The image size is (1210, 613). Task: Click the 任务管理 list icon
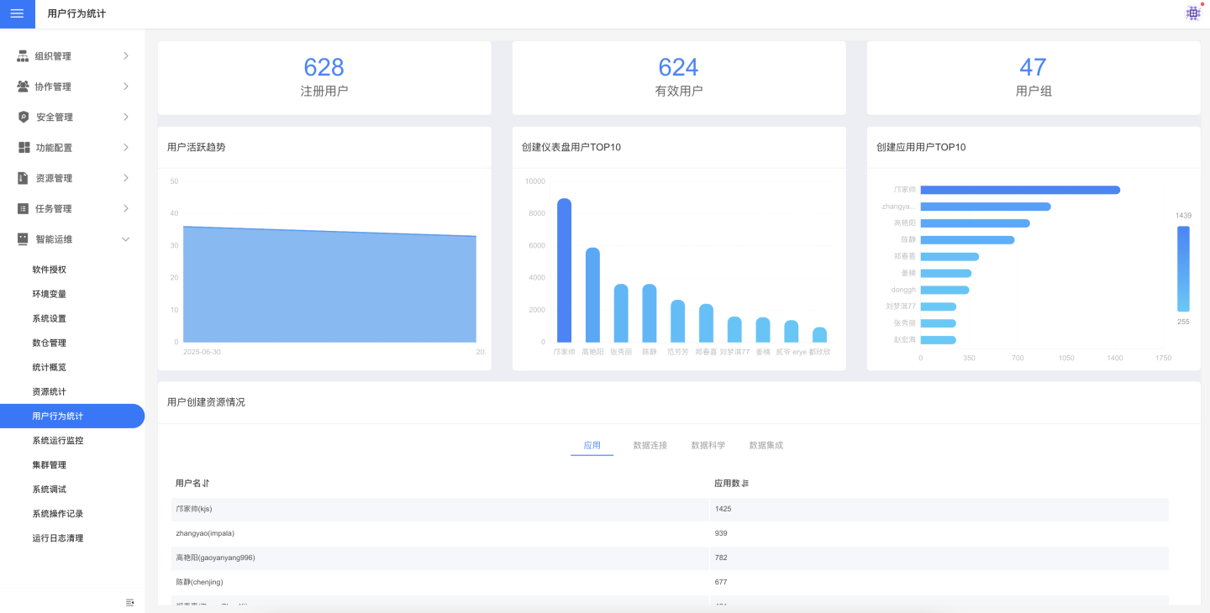(24, 208)
